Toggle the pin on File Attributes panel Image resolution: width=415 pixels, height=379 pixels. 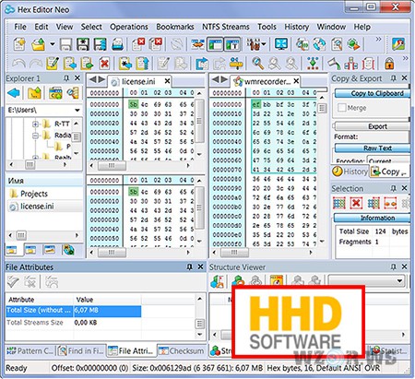click(x=189, y=266)
